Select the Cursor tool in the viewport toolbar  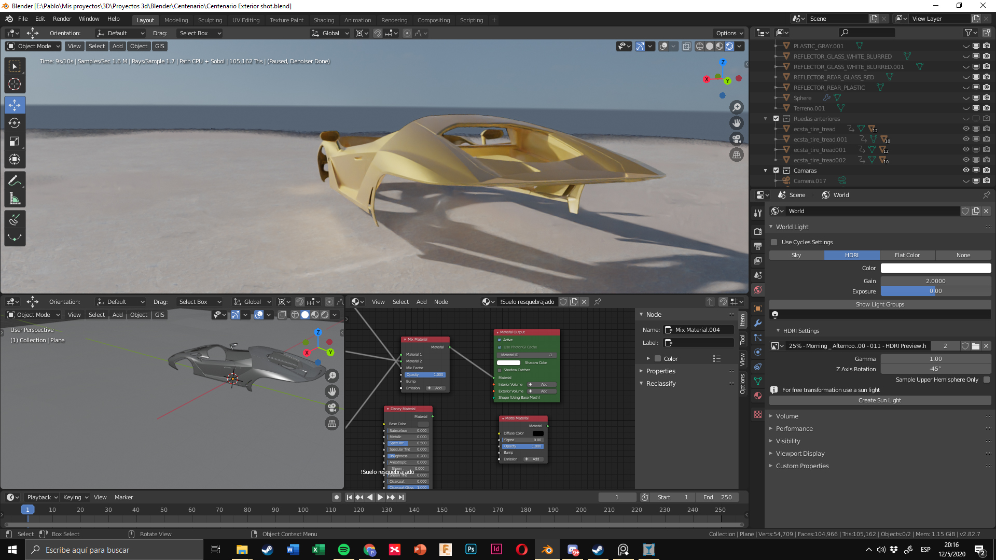15,85
